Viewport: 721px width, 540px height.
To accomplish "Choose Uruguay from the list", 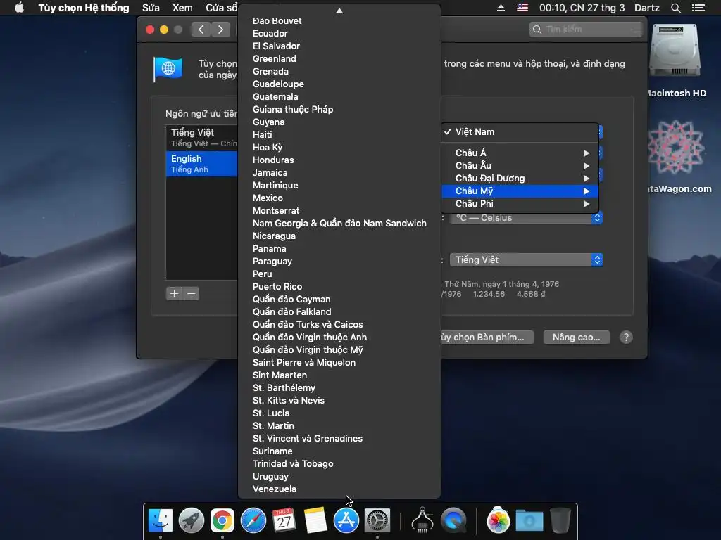I will pyautogui.click(x=339, y=477).
